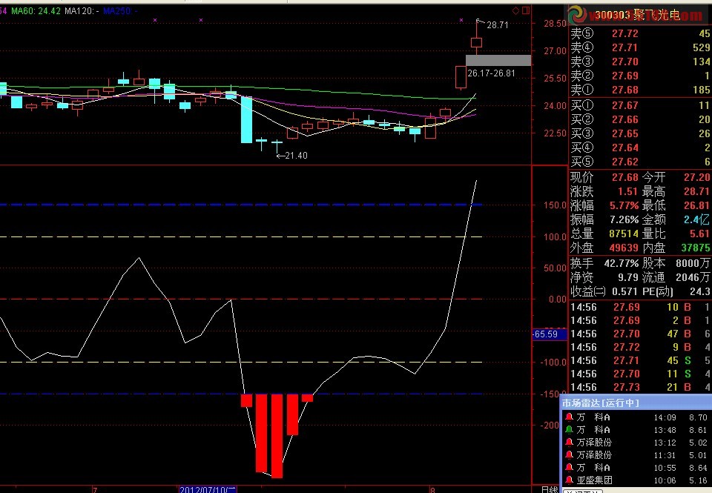
Task: Select the 亚盛集团 radar row priced 5.16
Action: click(x=636, y=480)
